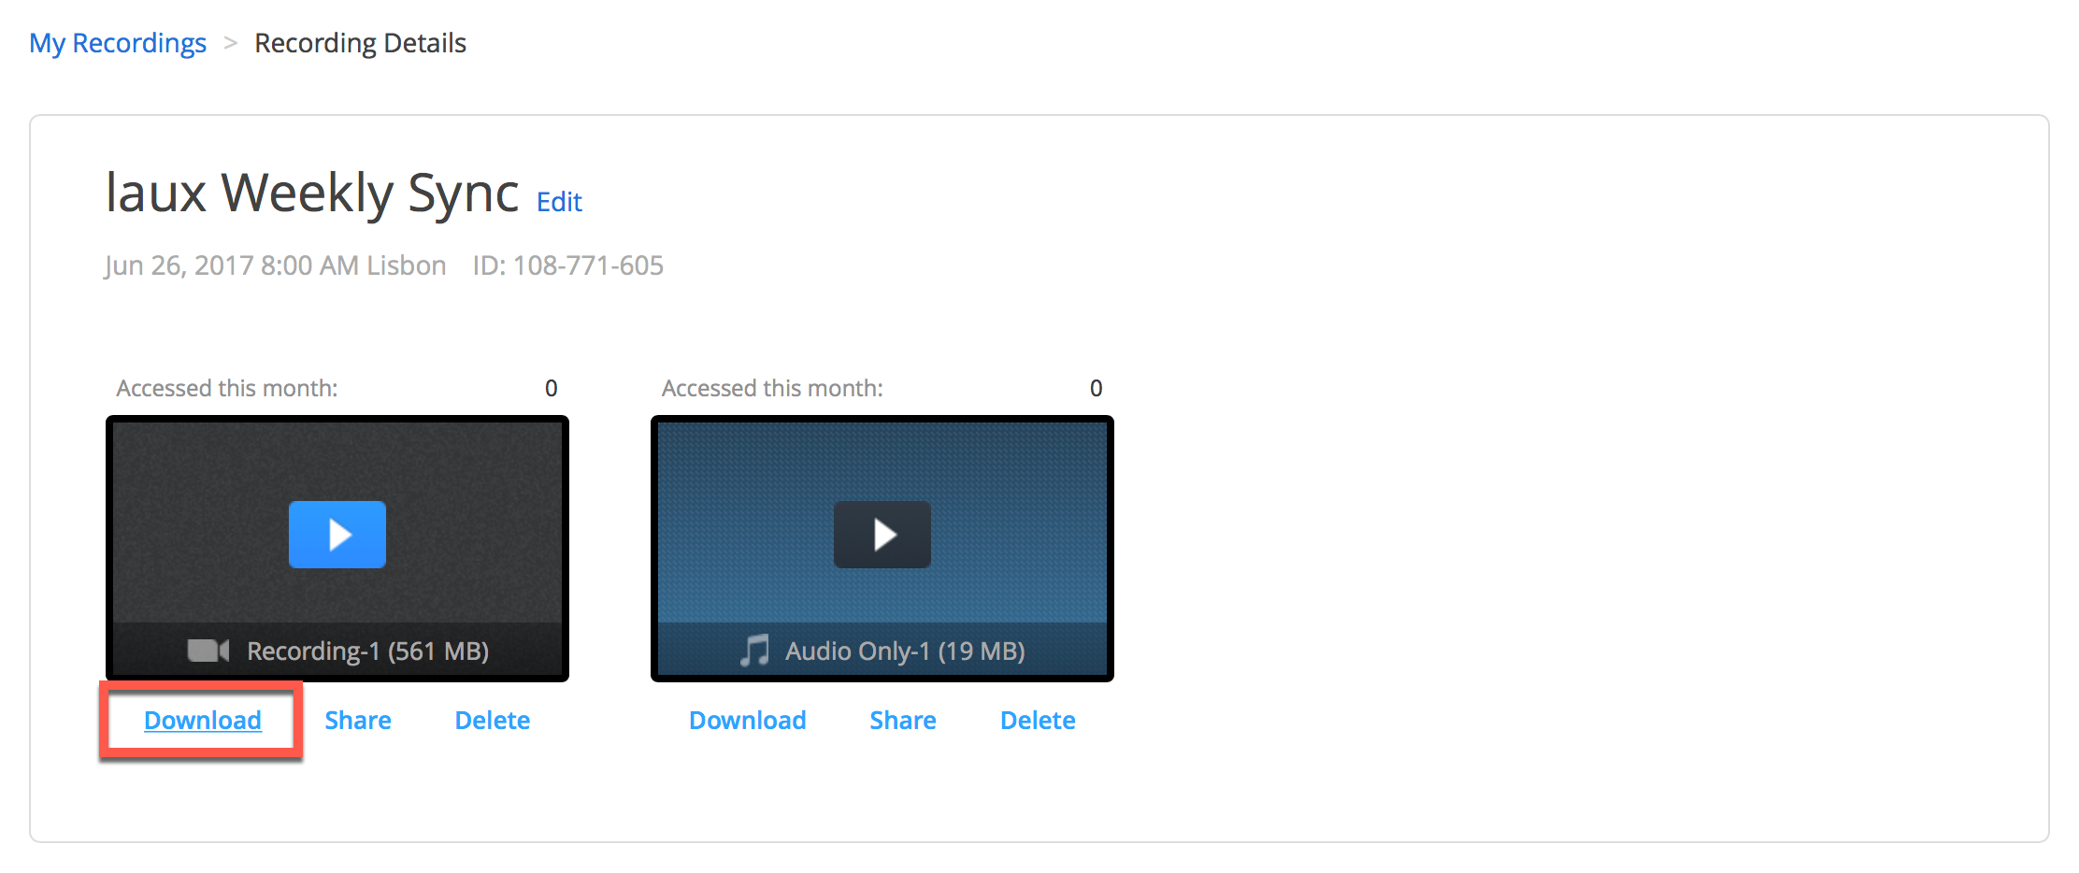Play the Audio Only-1 recording
2079x873 pixels.
(x=882, y=535)
